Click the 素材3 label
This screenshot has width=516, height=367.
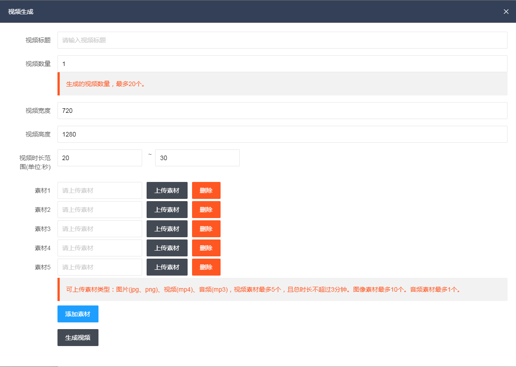[43, 229]
